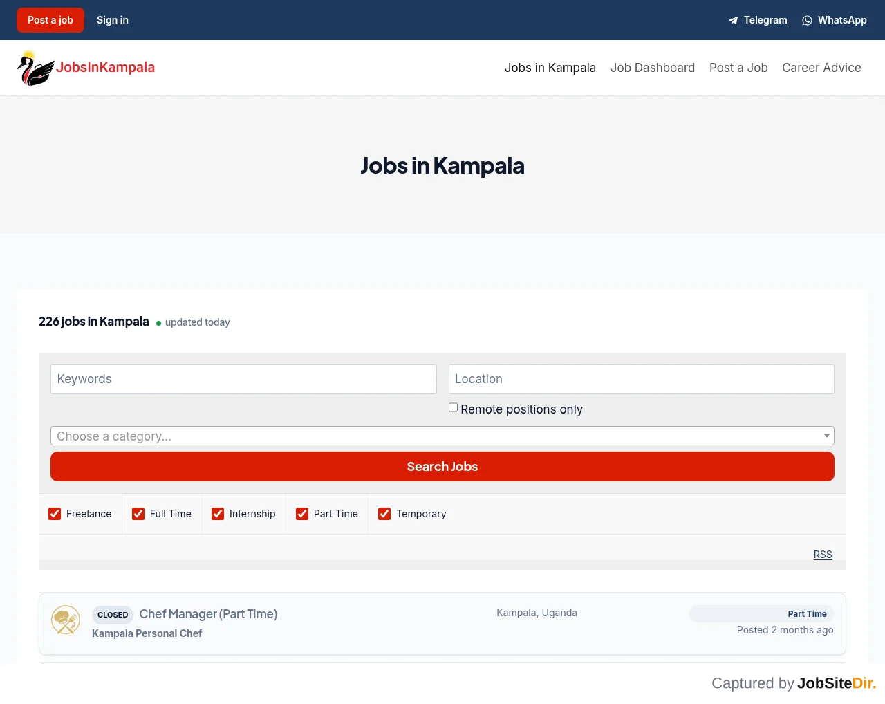Click the Kampala, Uganda location text
The image size is (885, 704).
tap(537, 613)
